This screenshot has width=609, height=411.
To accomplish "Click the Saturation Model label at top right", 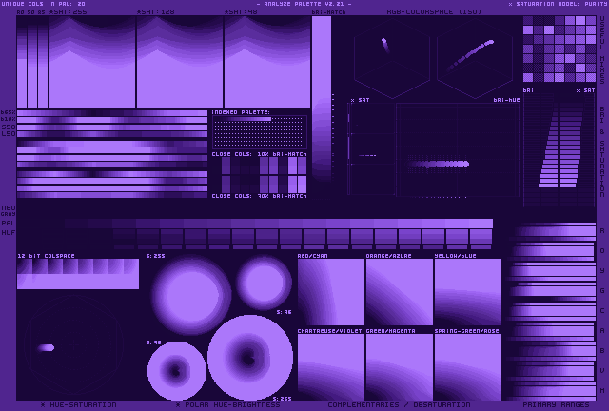I will coord(556,4).
